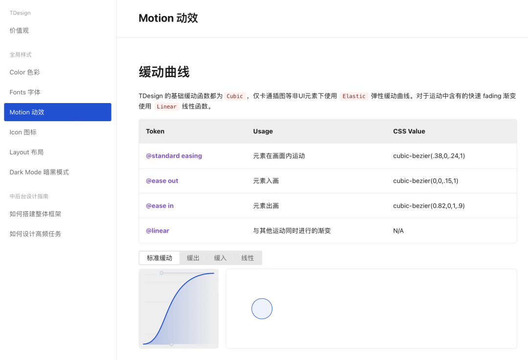This screenshot has width=528, height=360.
Task: Click the @linear token
Action: [157, 231]
